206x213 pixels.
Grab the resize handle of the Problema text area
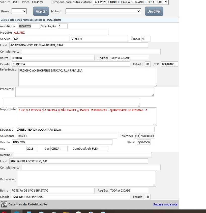[153, 95]
